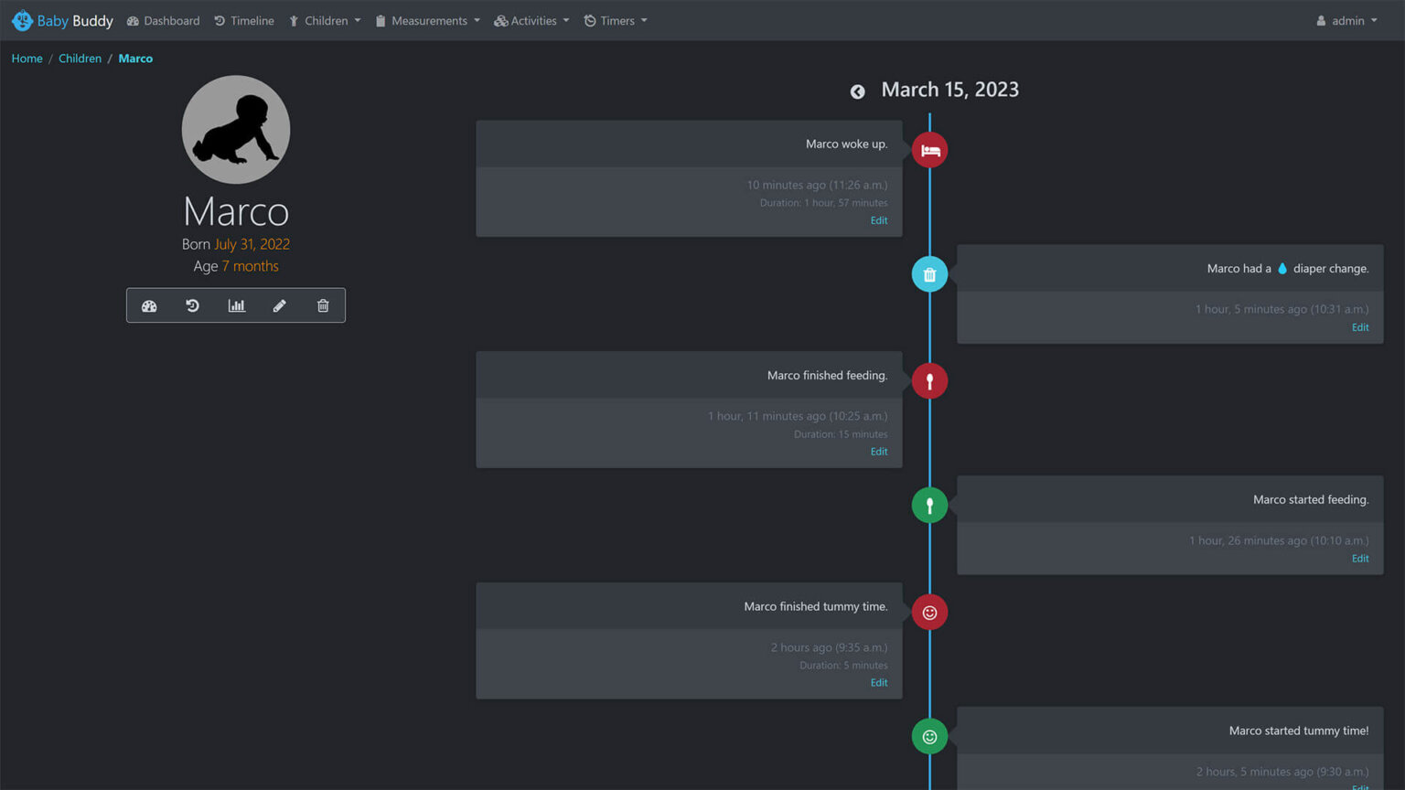Open the admin user menu
Image resolution: width=1405 pixels, height=790 pixels.
point(1346,20)
